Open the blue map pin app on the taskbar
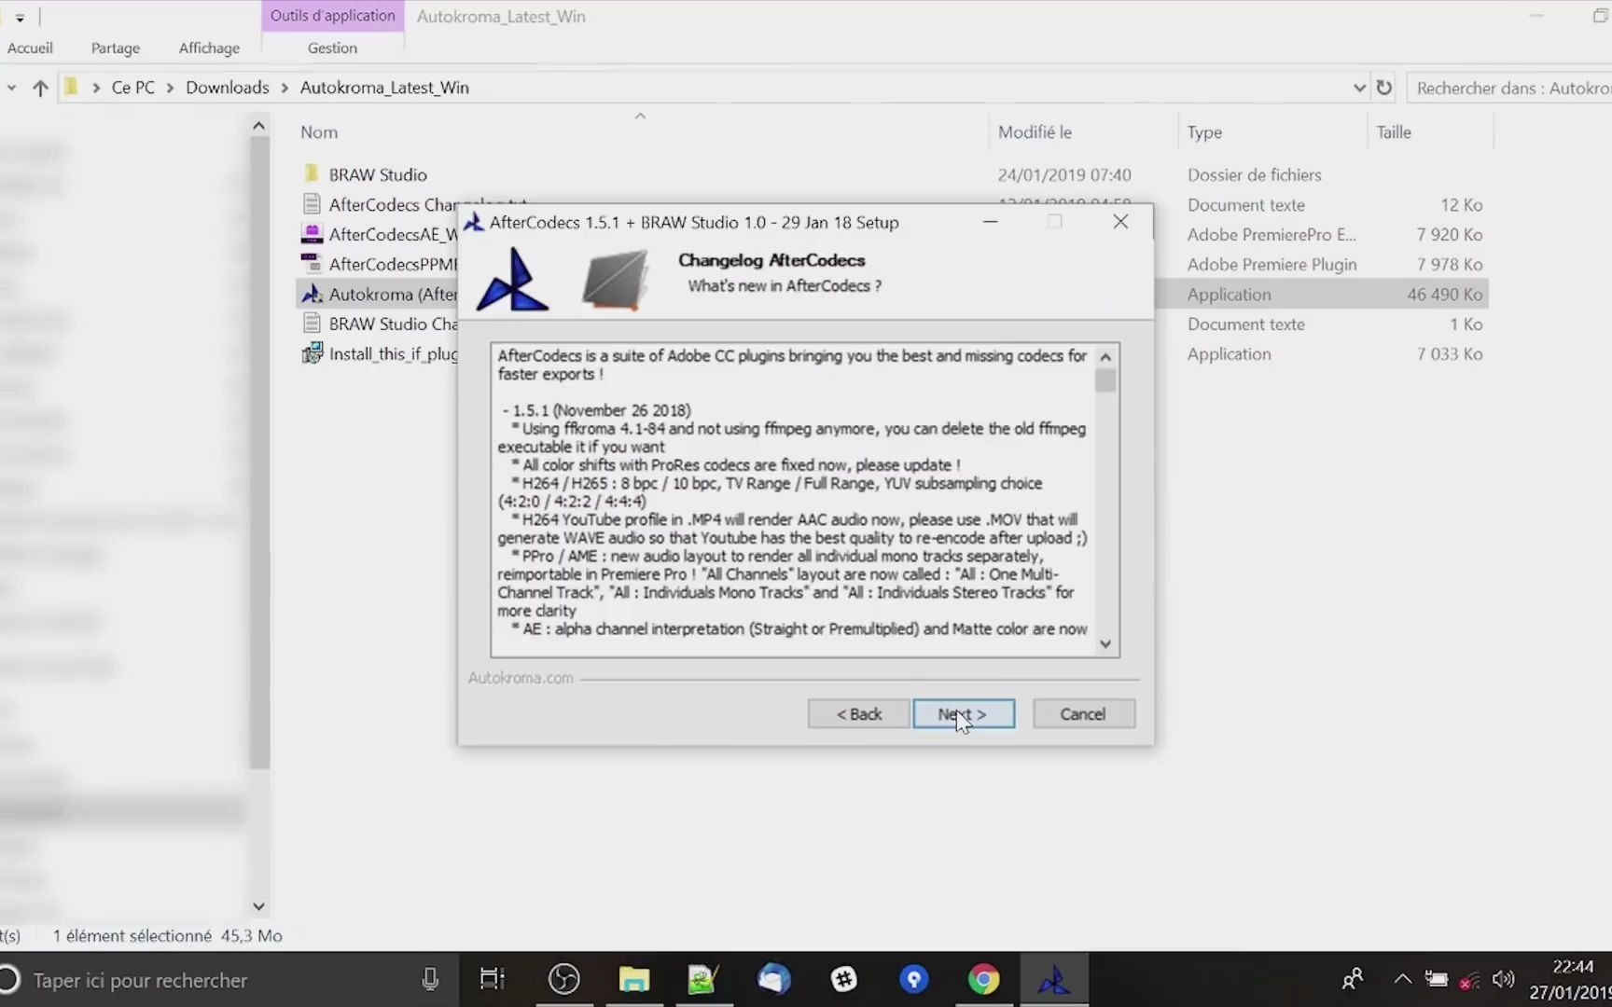Viewport: 1612px width, 1007px height. (x=914, y=979)
